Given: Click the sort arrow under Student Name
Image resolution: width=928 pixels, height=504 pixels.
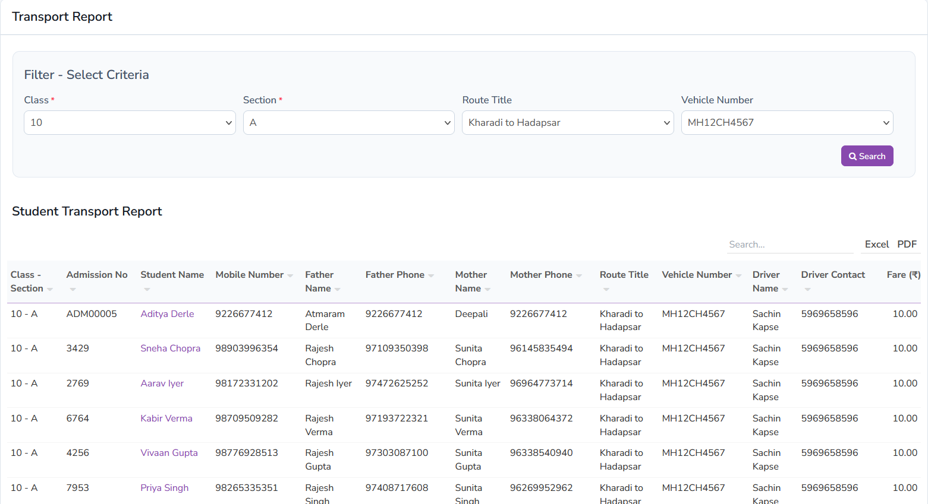Looking at the screenshot, I should pyautogui.click(x=147, y=290).
